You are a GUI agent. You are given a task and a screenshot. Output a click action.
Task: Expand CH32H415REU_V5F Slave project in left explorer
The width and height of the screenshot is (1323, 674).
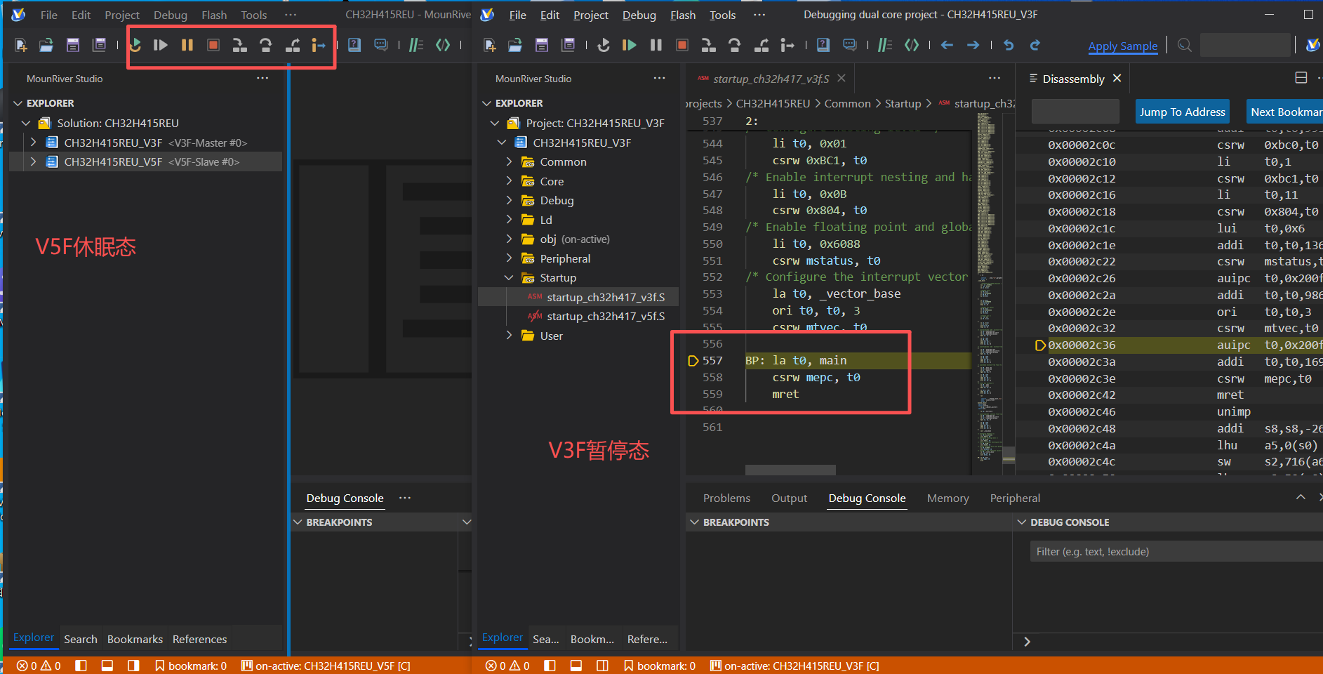click(33, 161)
